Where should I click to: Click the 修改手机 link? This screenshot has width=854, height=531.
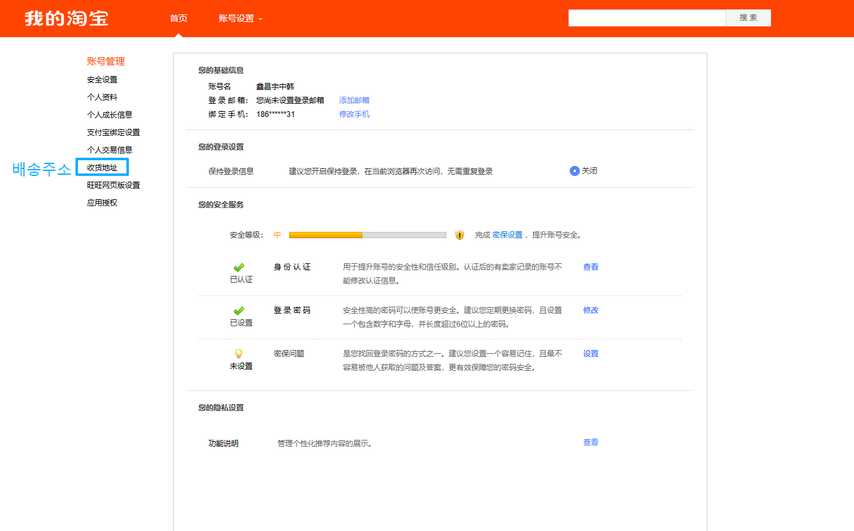(354, 114)
